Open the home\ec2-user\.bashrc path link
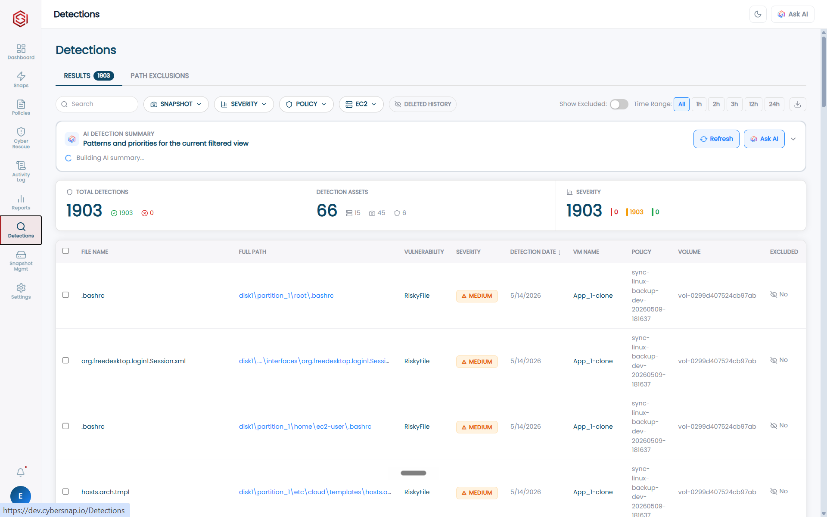 click(305, 427)
